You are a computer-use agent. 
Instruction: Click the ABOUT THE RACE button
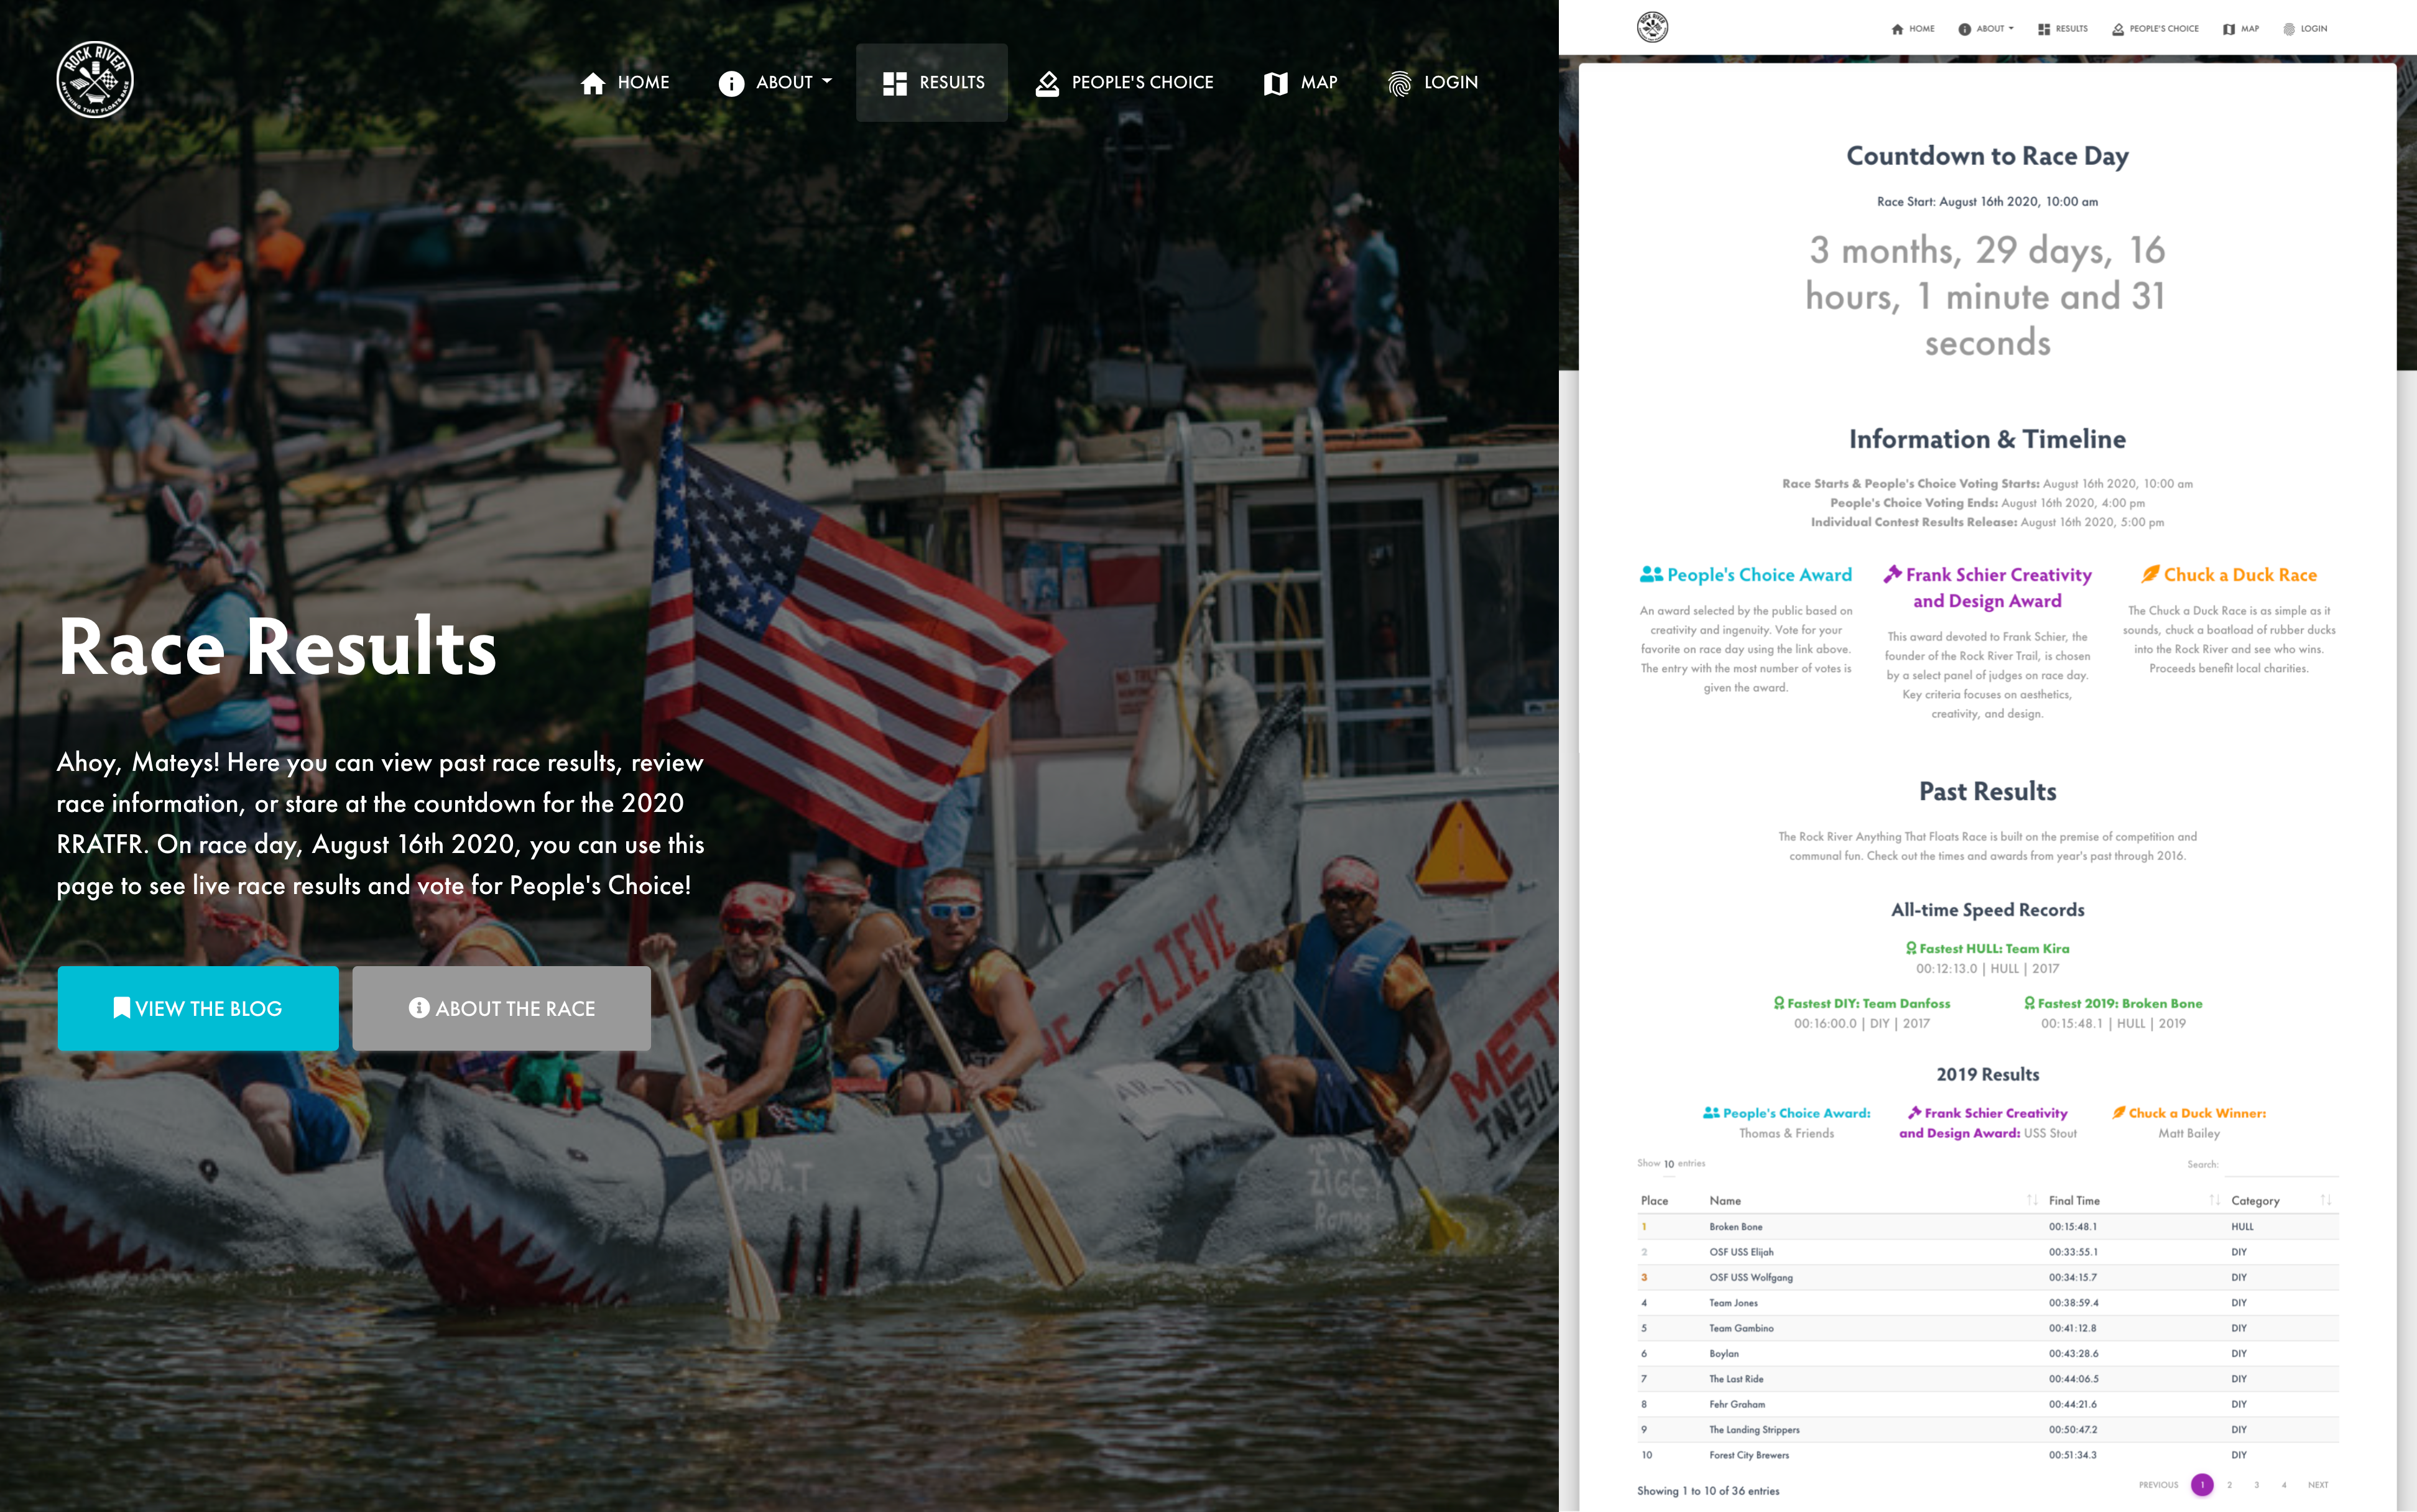(x=501, y=1008)
